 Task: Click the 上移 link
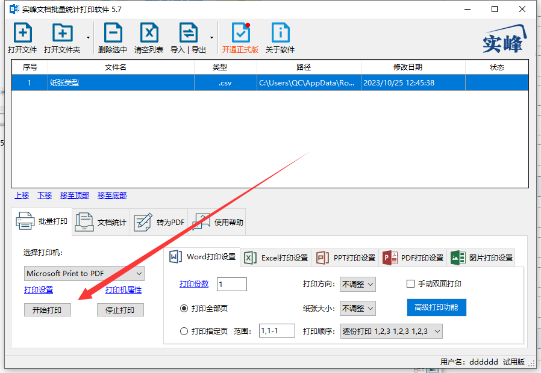click(x=22, y=196)
